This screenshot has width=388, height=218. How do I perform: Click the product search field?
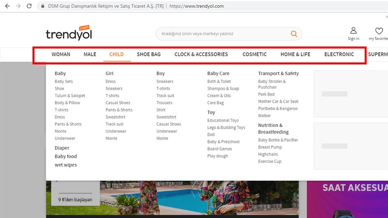(x=223, y=34)
